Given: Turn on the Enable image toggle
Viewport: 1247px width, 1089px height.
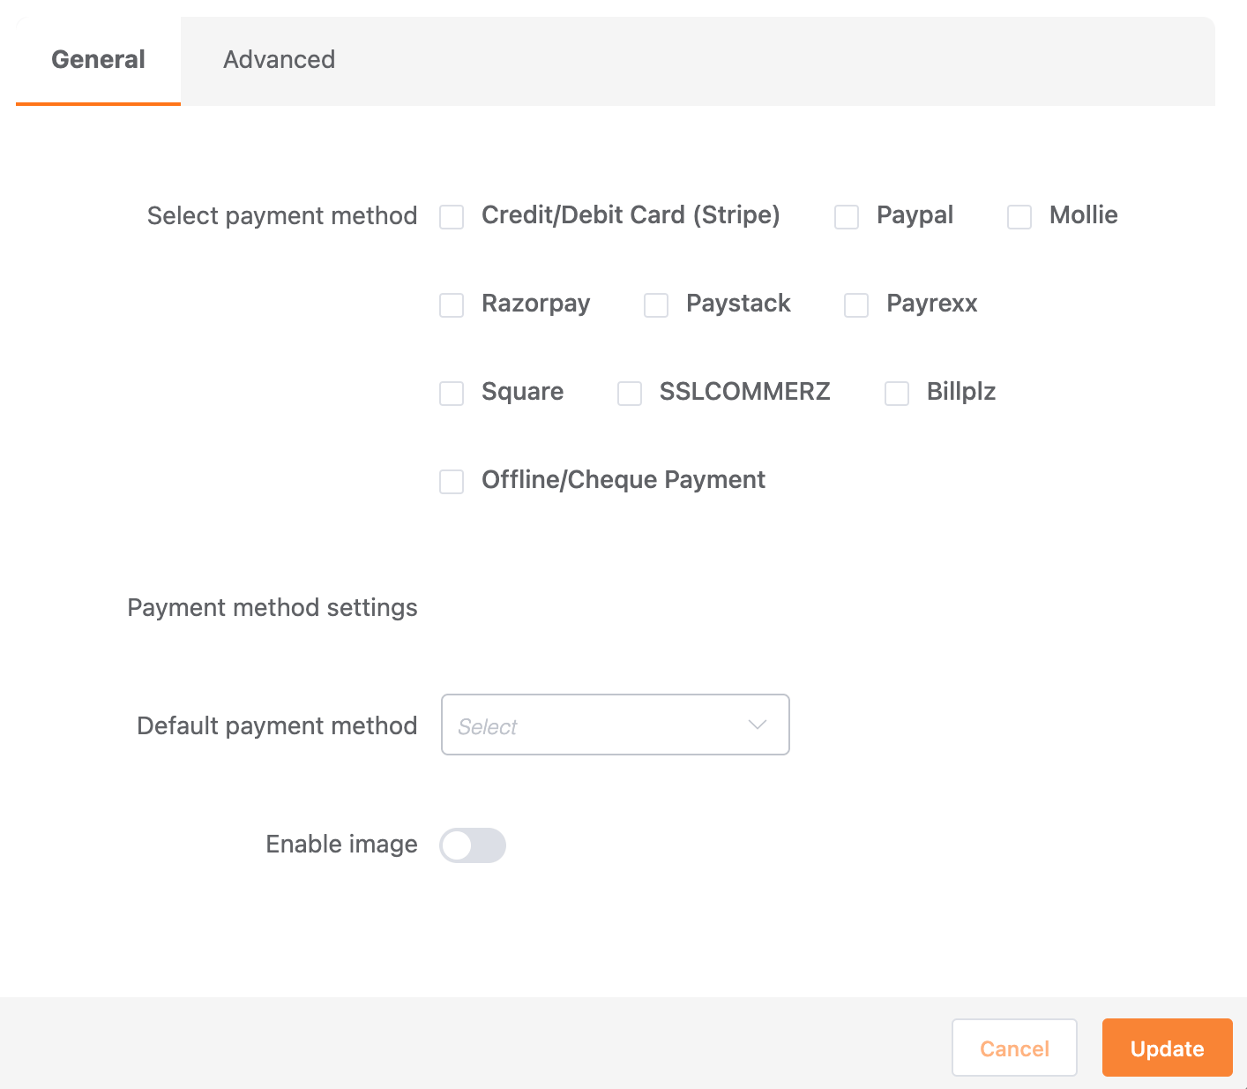Looking at the screenshot, I should [x=473, y=845].
